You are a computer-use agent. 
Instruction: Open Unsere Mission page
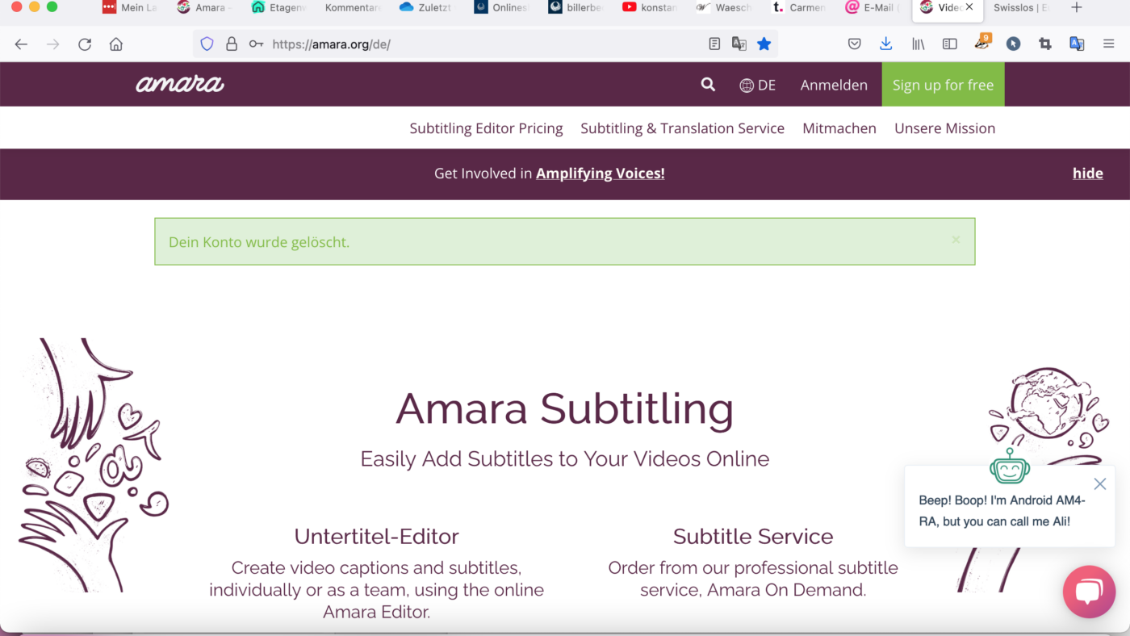[x=944, y=128]
